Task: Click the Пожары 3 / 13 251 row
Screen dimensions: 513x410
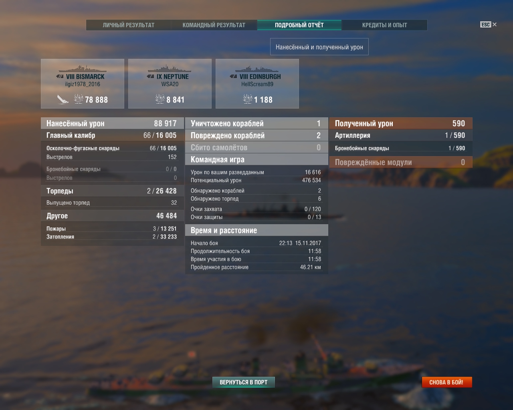Action: pos(112,229)
